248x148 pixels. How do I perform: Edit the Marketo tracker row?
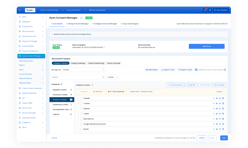coord(220,108)
